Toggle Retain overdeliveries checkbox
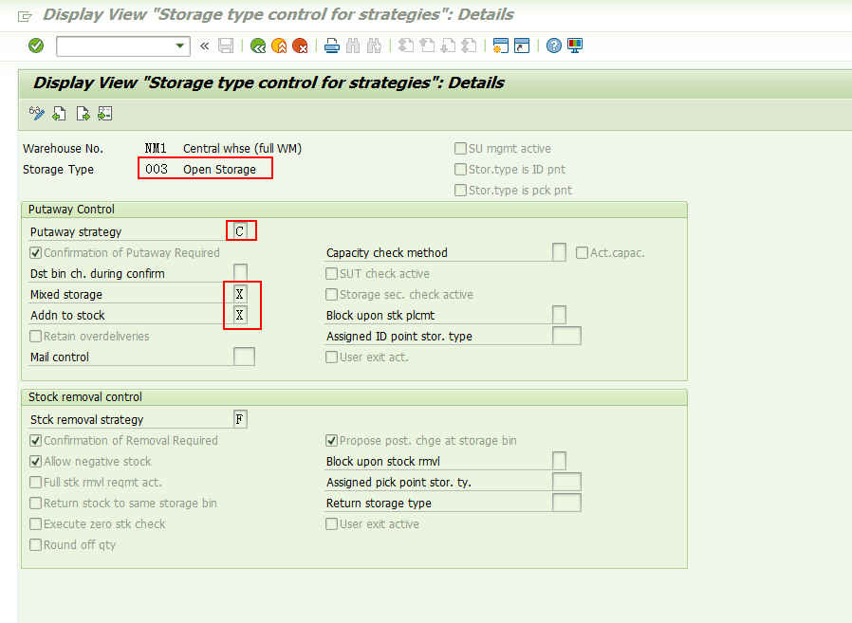852x623 pixels. (35, 337)
